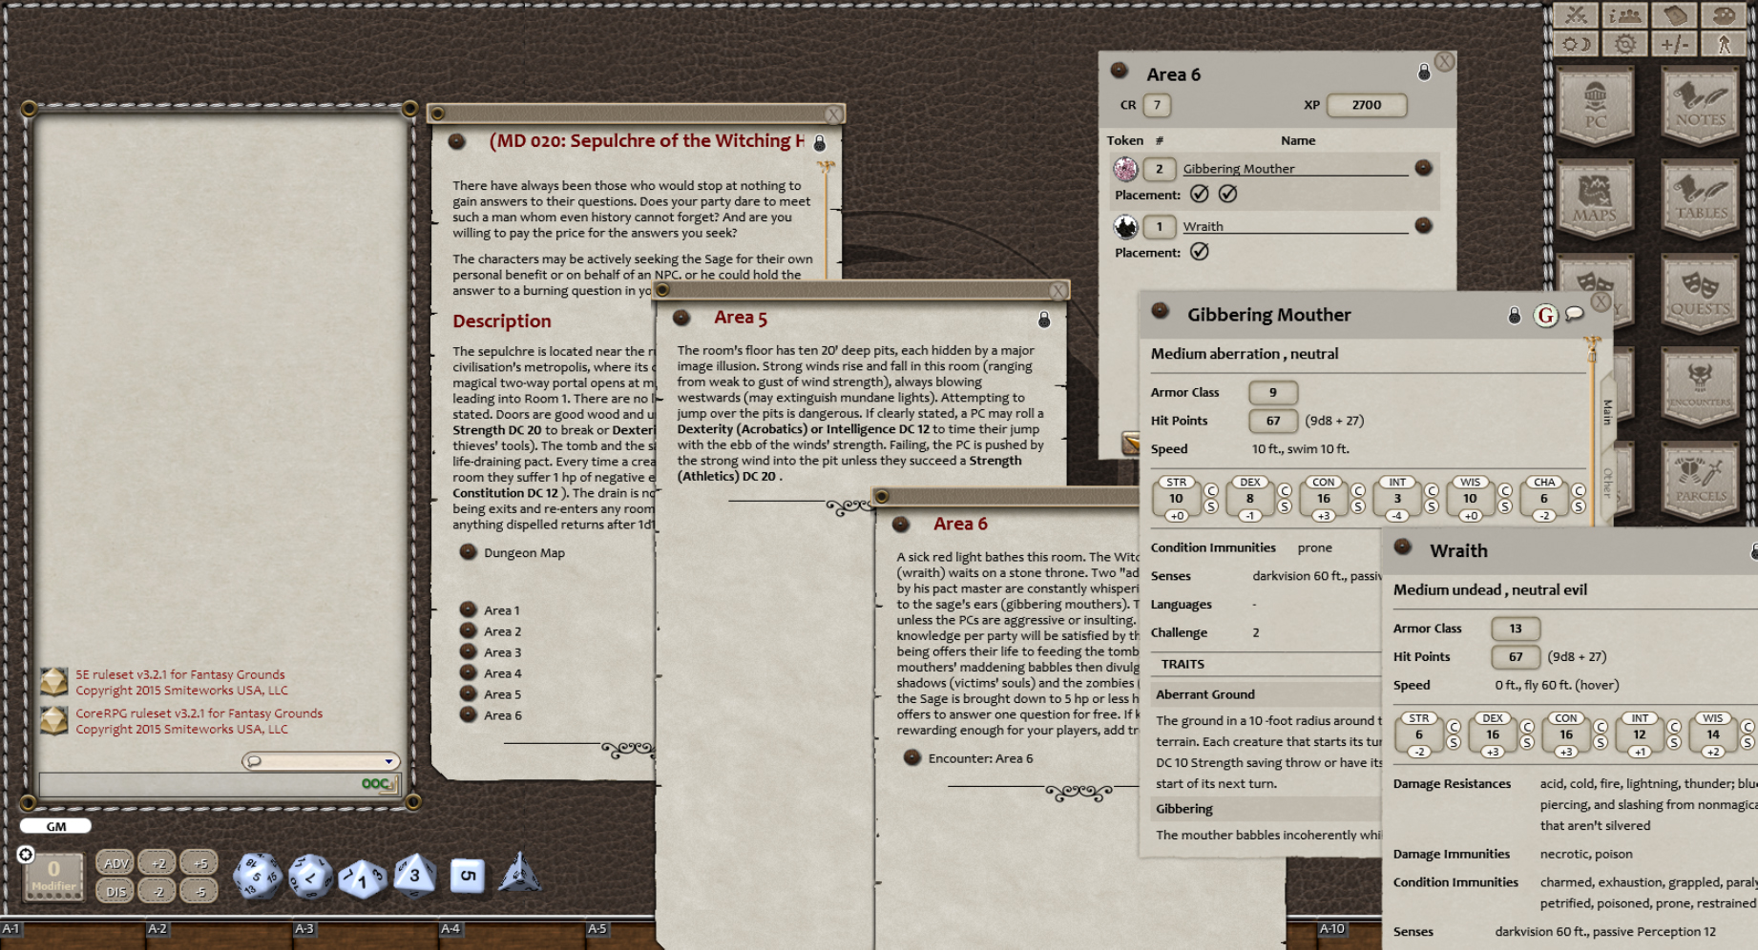The height and width of the screenshot is (950, 1758).
Task: Toggle first Gibbering Mouther placement checkmark
Action: (1201, 194)
